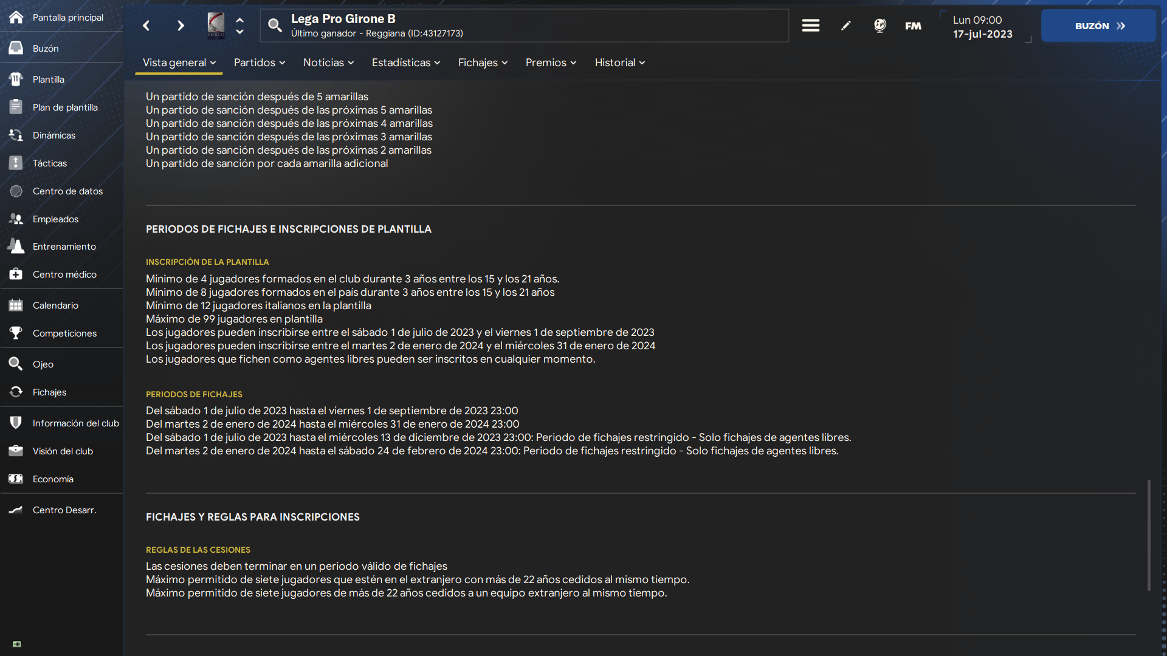Click the vertical page scrollbar
Screen dimensions: 1167x656
[1149, 535]
